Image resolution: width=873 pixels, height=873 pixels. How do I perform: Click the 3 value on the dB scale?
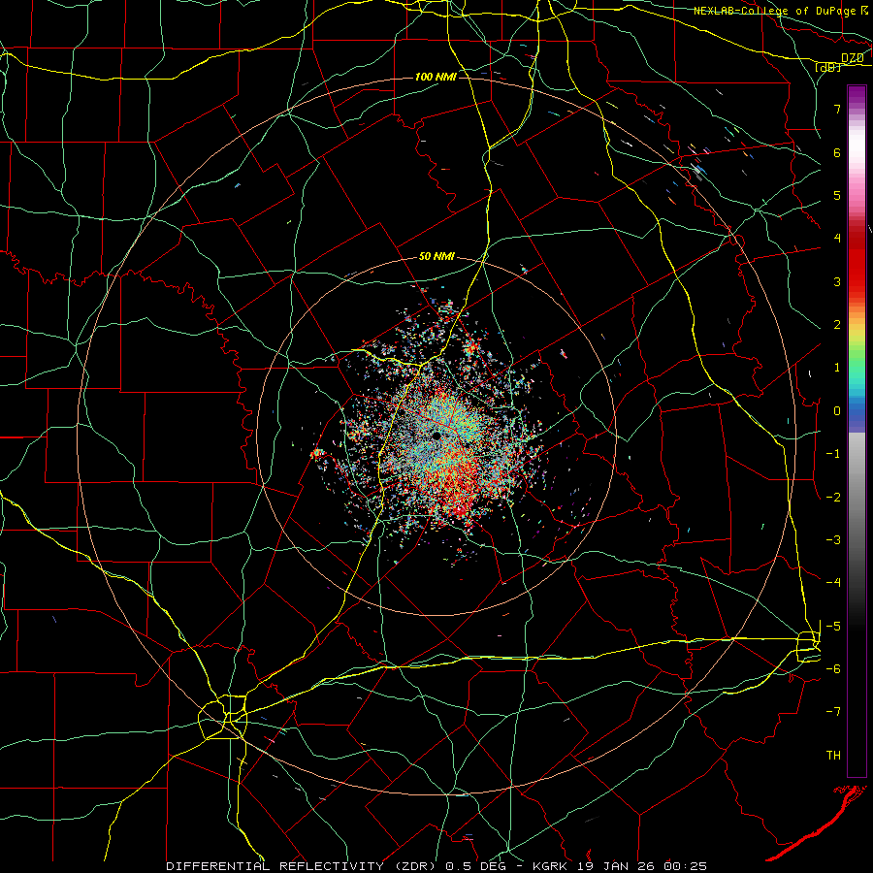click(837, 281)
